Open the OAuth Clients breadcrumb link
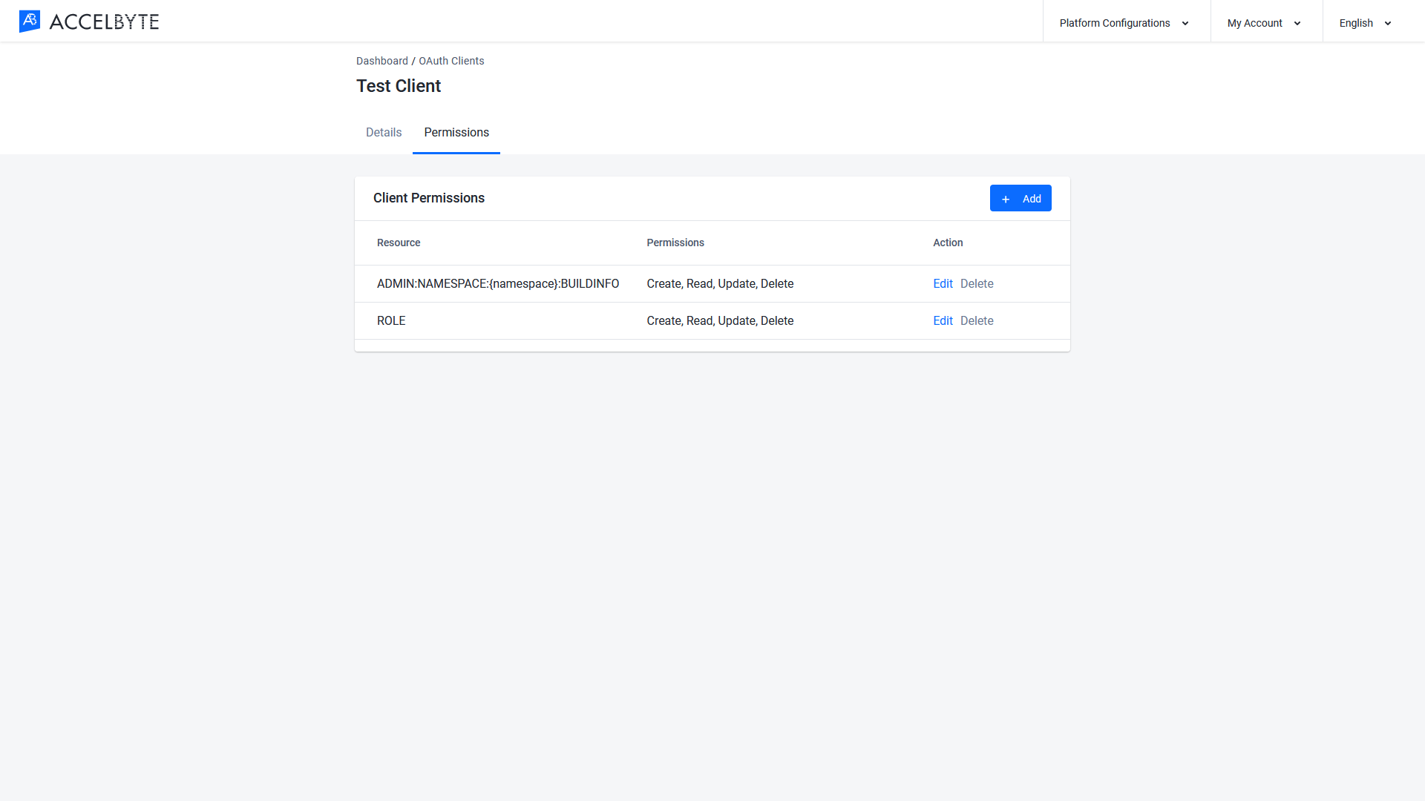 tap(451, 61)
